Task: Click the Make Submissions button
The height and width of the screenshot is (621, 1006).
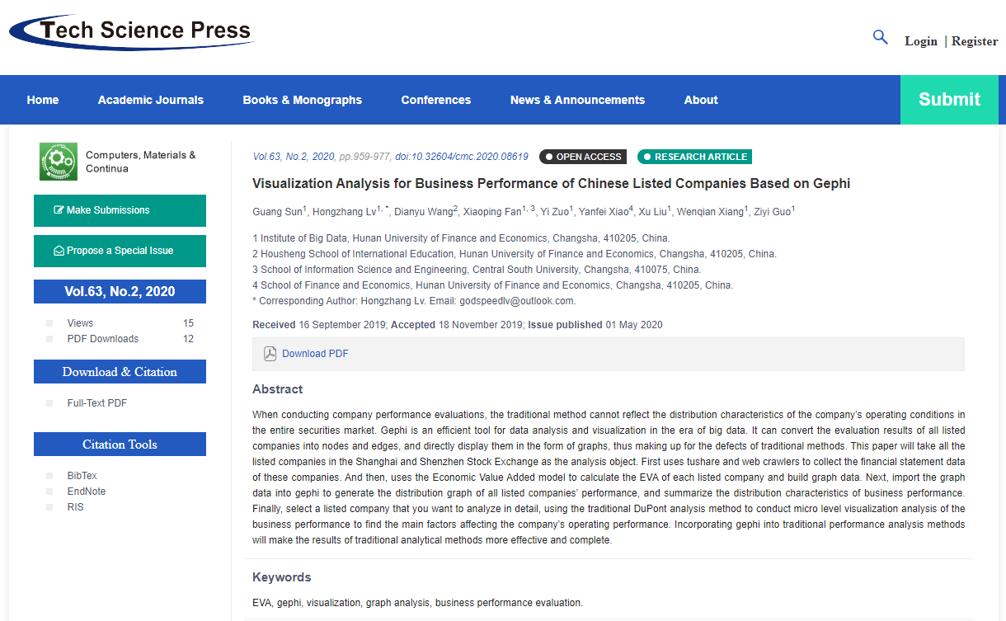Action: tap(120, 210)
